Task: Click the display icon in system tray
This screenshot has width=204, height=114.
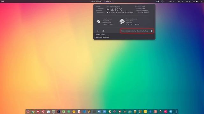Action: click(194, 1)
